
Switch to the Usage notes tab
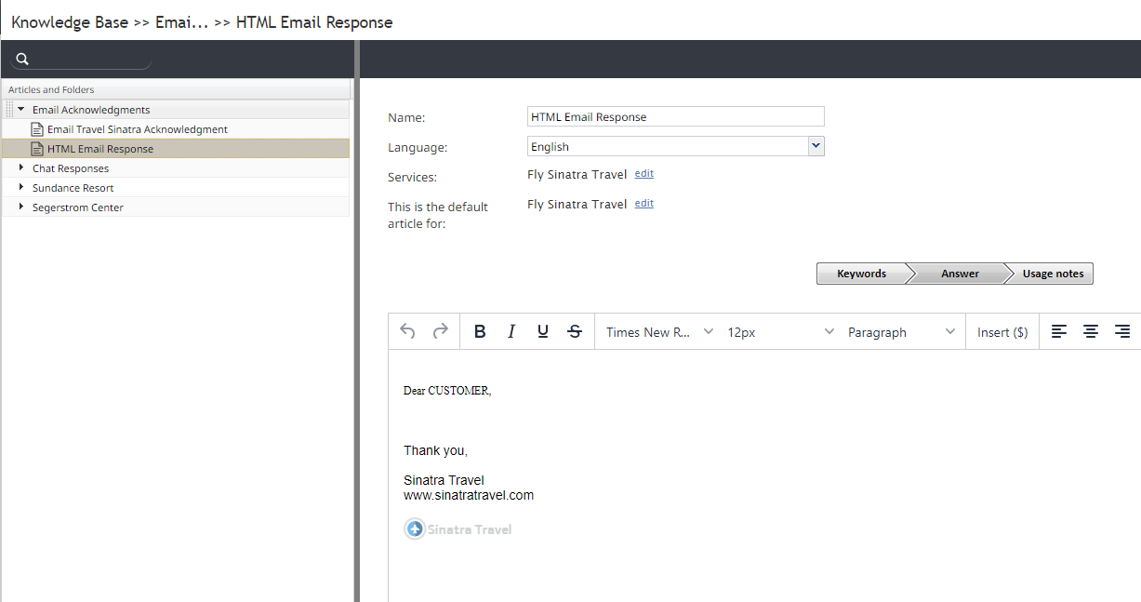1053,274
